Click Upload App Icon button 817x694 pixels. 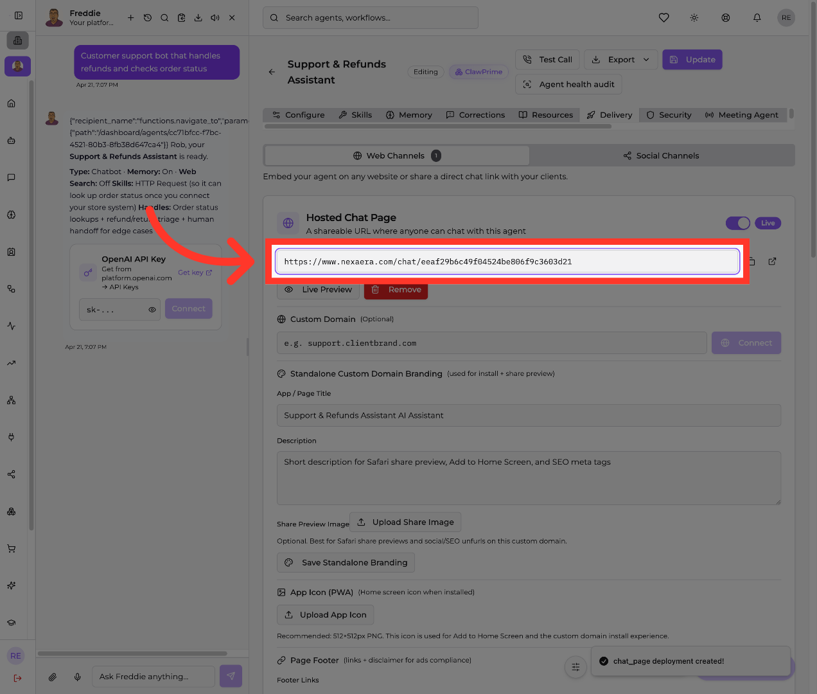326,615
